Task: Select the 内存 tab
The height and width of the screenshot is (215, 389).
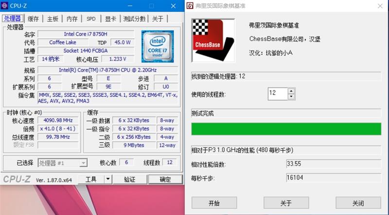Action: 72,19
